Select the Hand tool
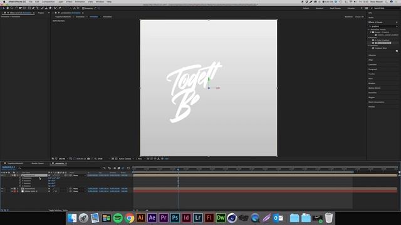401x225 pixels. (x=8, y=8)
